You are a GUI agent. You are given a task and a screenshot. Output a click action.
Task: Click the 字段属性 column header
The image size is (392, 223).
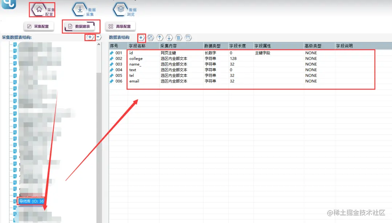tap(278, 46)
